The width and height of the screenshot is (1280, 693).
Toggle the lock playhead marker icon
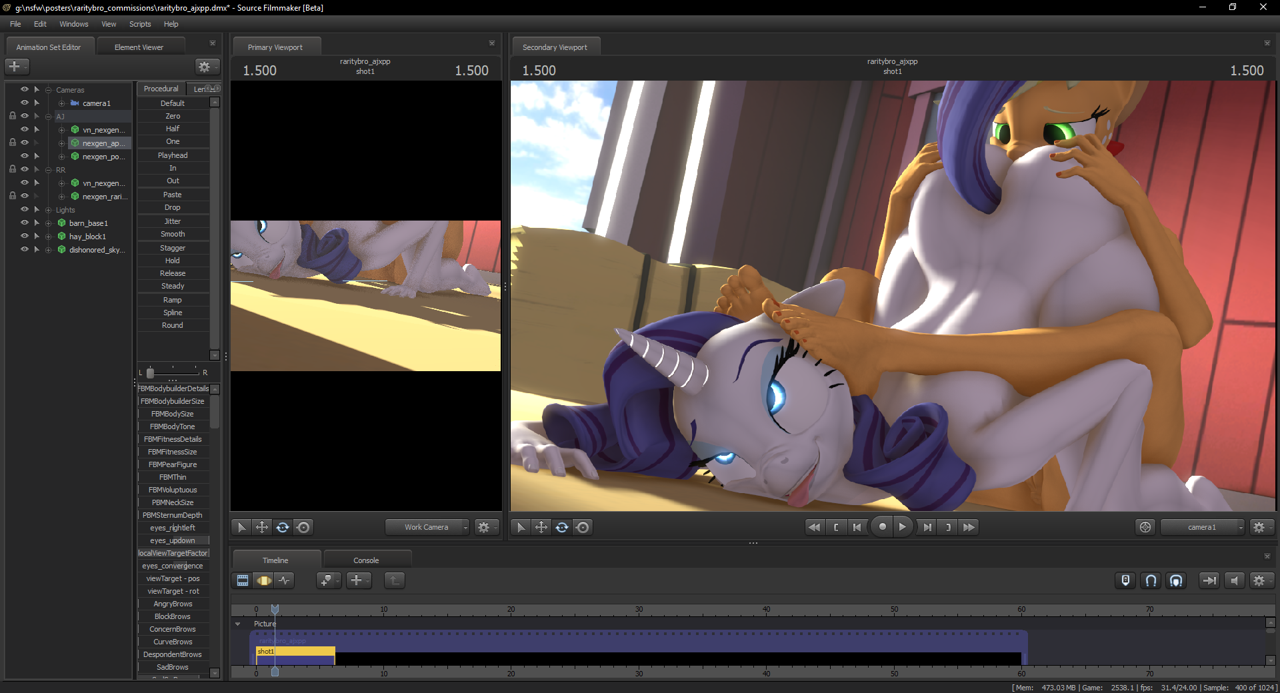[x=1125, y=580]
